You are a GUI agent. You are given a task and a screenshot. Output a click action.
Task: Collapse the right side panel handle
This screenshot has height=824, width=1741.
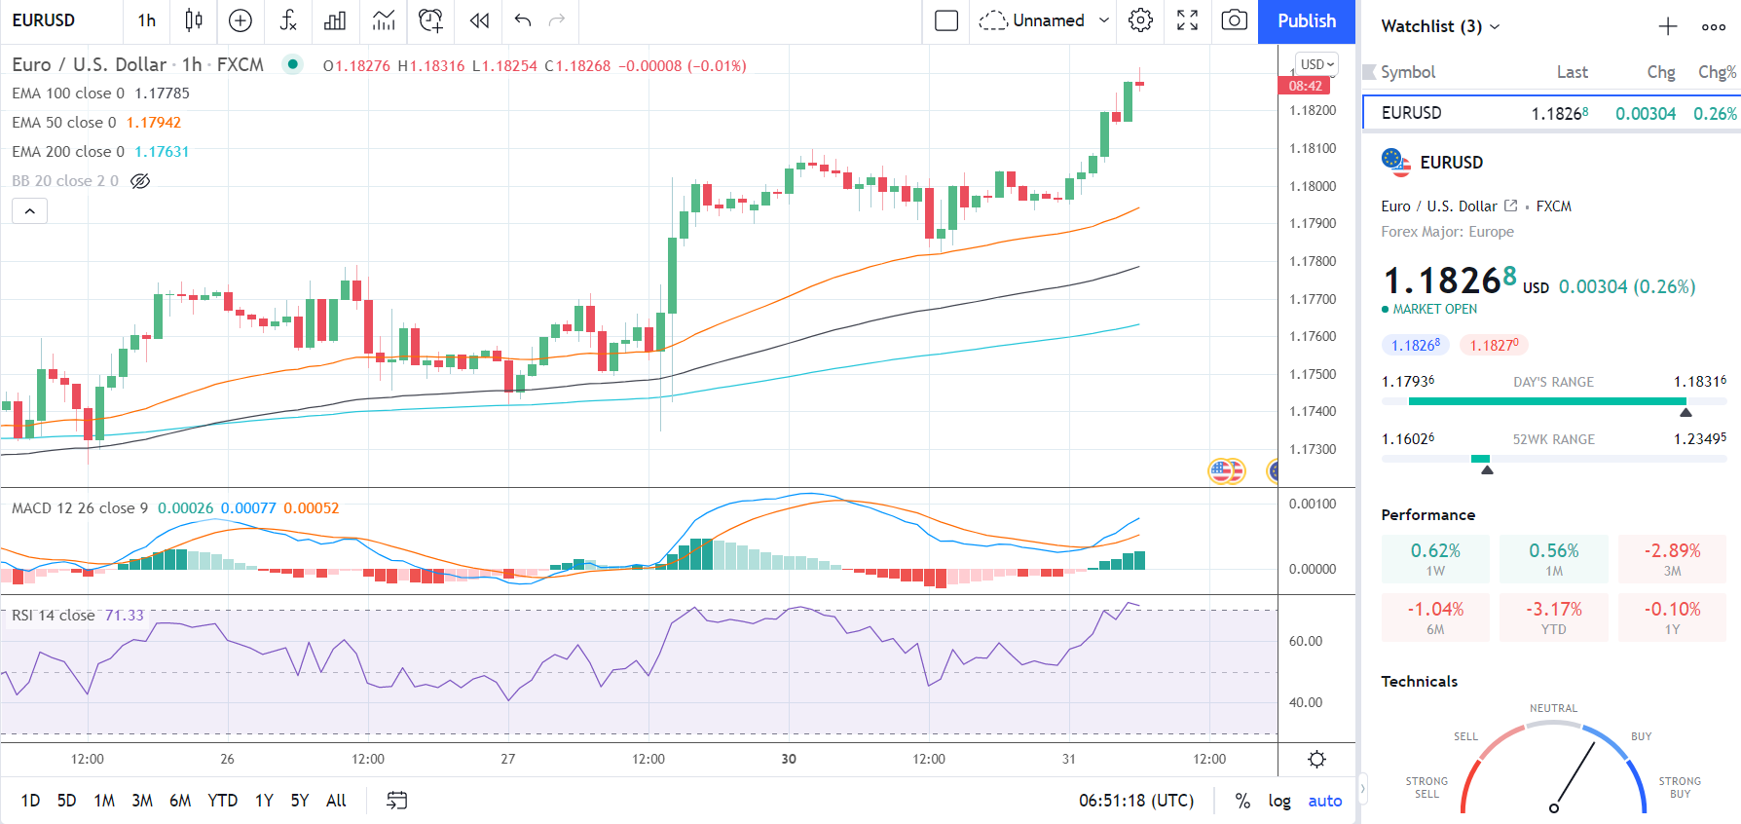tap(1362, 789)
